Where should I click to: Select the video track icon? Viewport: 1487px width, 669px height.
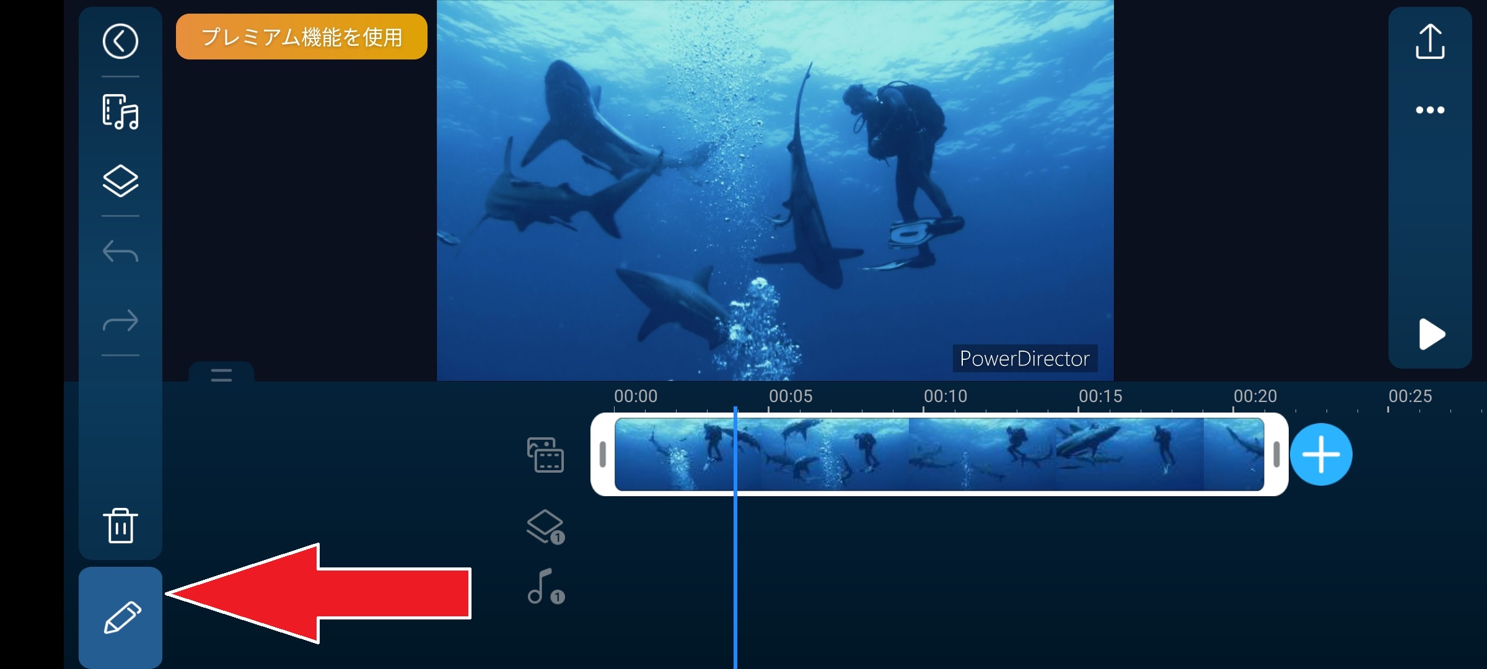coord(545,455)
